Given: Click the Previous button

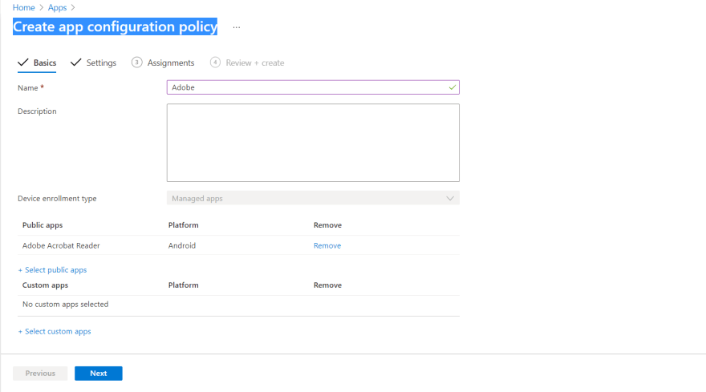Looking at the screenshot, I should pos(40,373).
